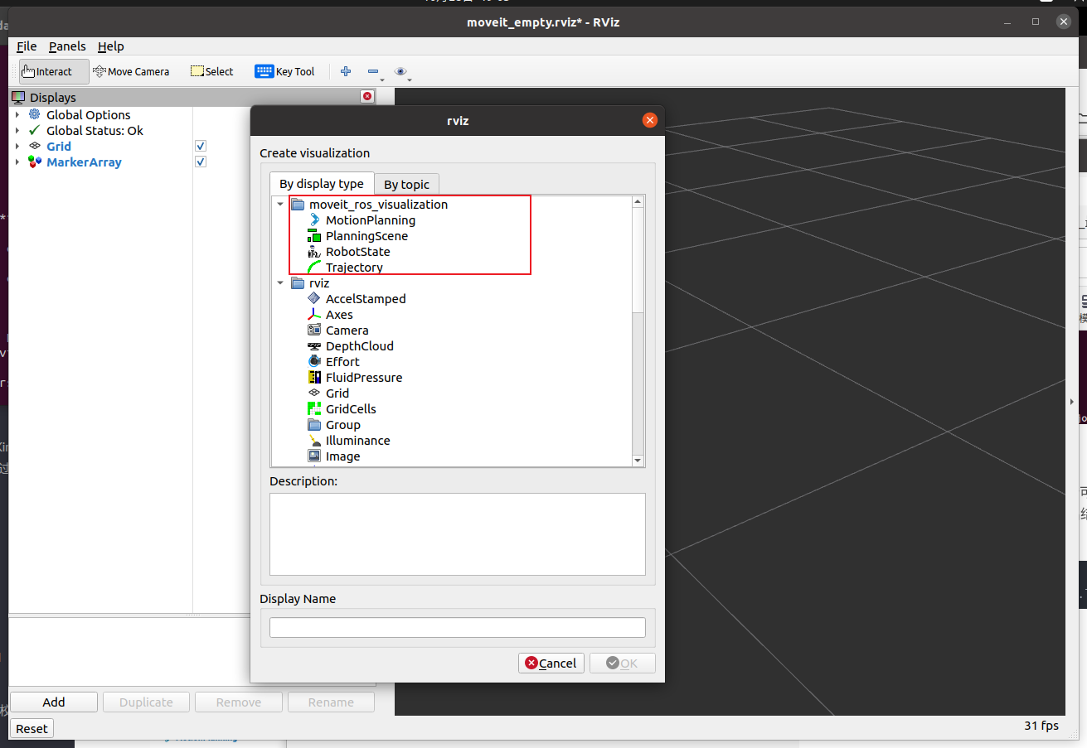Viewport: 1087px width, 748px height.
Task: Click the Cancel button in dialog
Action: click(551, 663)
